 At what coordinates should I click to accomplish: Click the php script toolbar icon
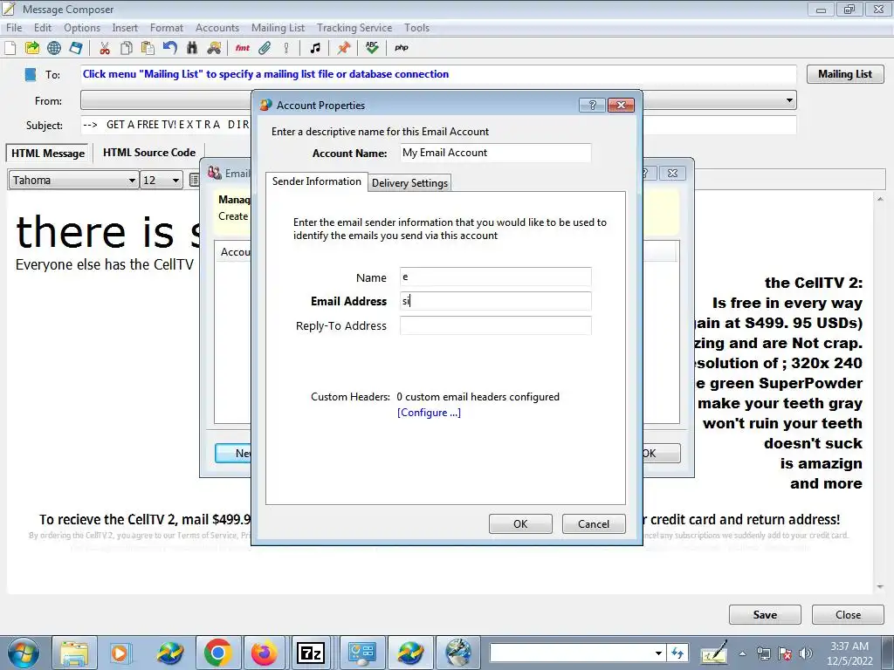[x=402, y=48]
